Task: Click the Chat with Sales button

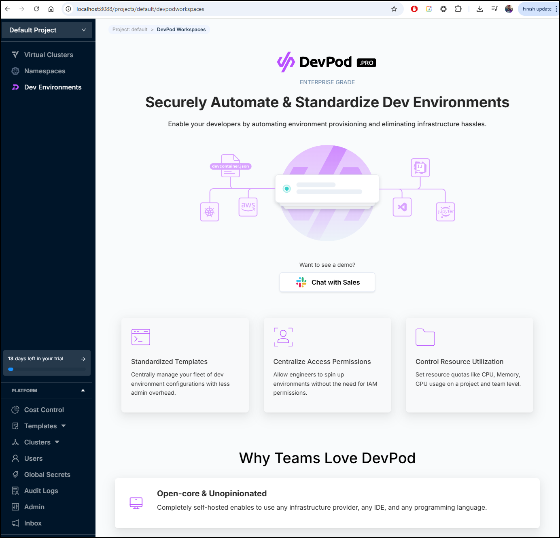Action: click(327, 282)
